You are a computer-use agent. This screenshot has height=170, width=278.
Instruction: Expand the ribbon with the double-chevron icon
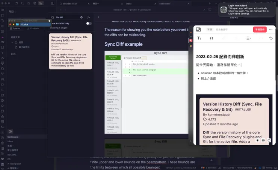pyautogui.click(x=3, y=53)
